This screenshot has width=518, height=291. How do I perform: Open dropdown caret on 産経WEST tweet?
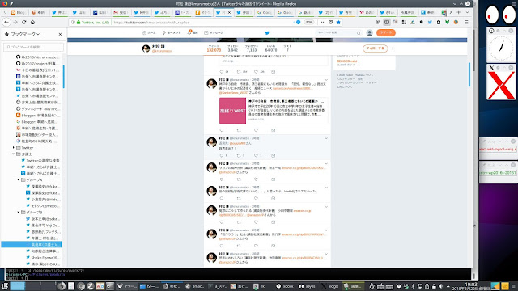tap(326, 80)
